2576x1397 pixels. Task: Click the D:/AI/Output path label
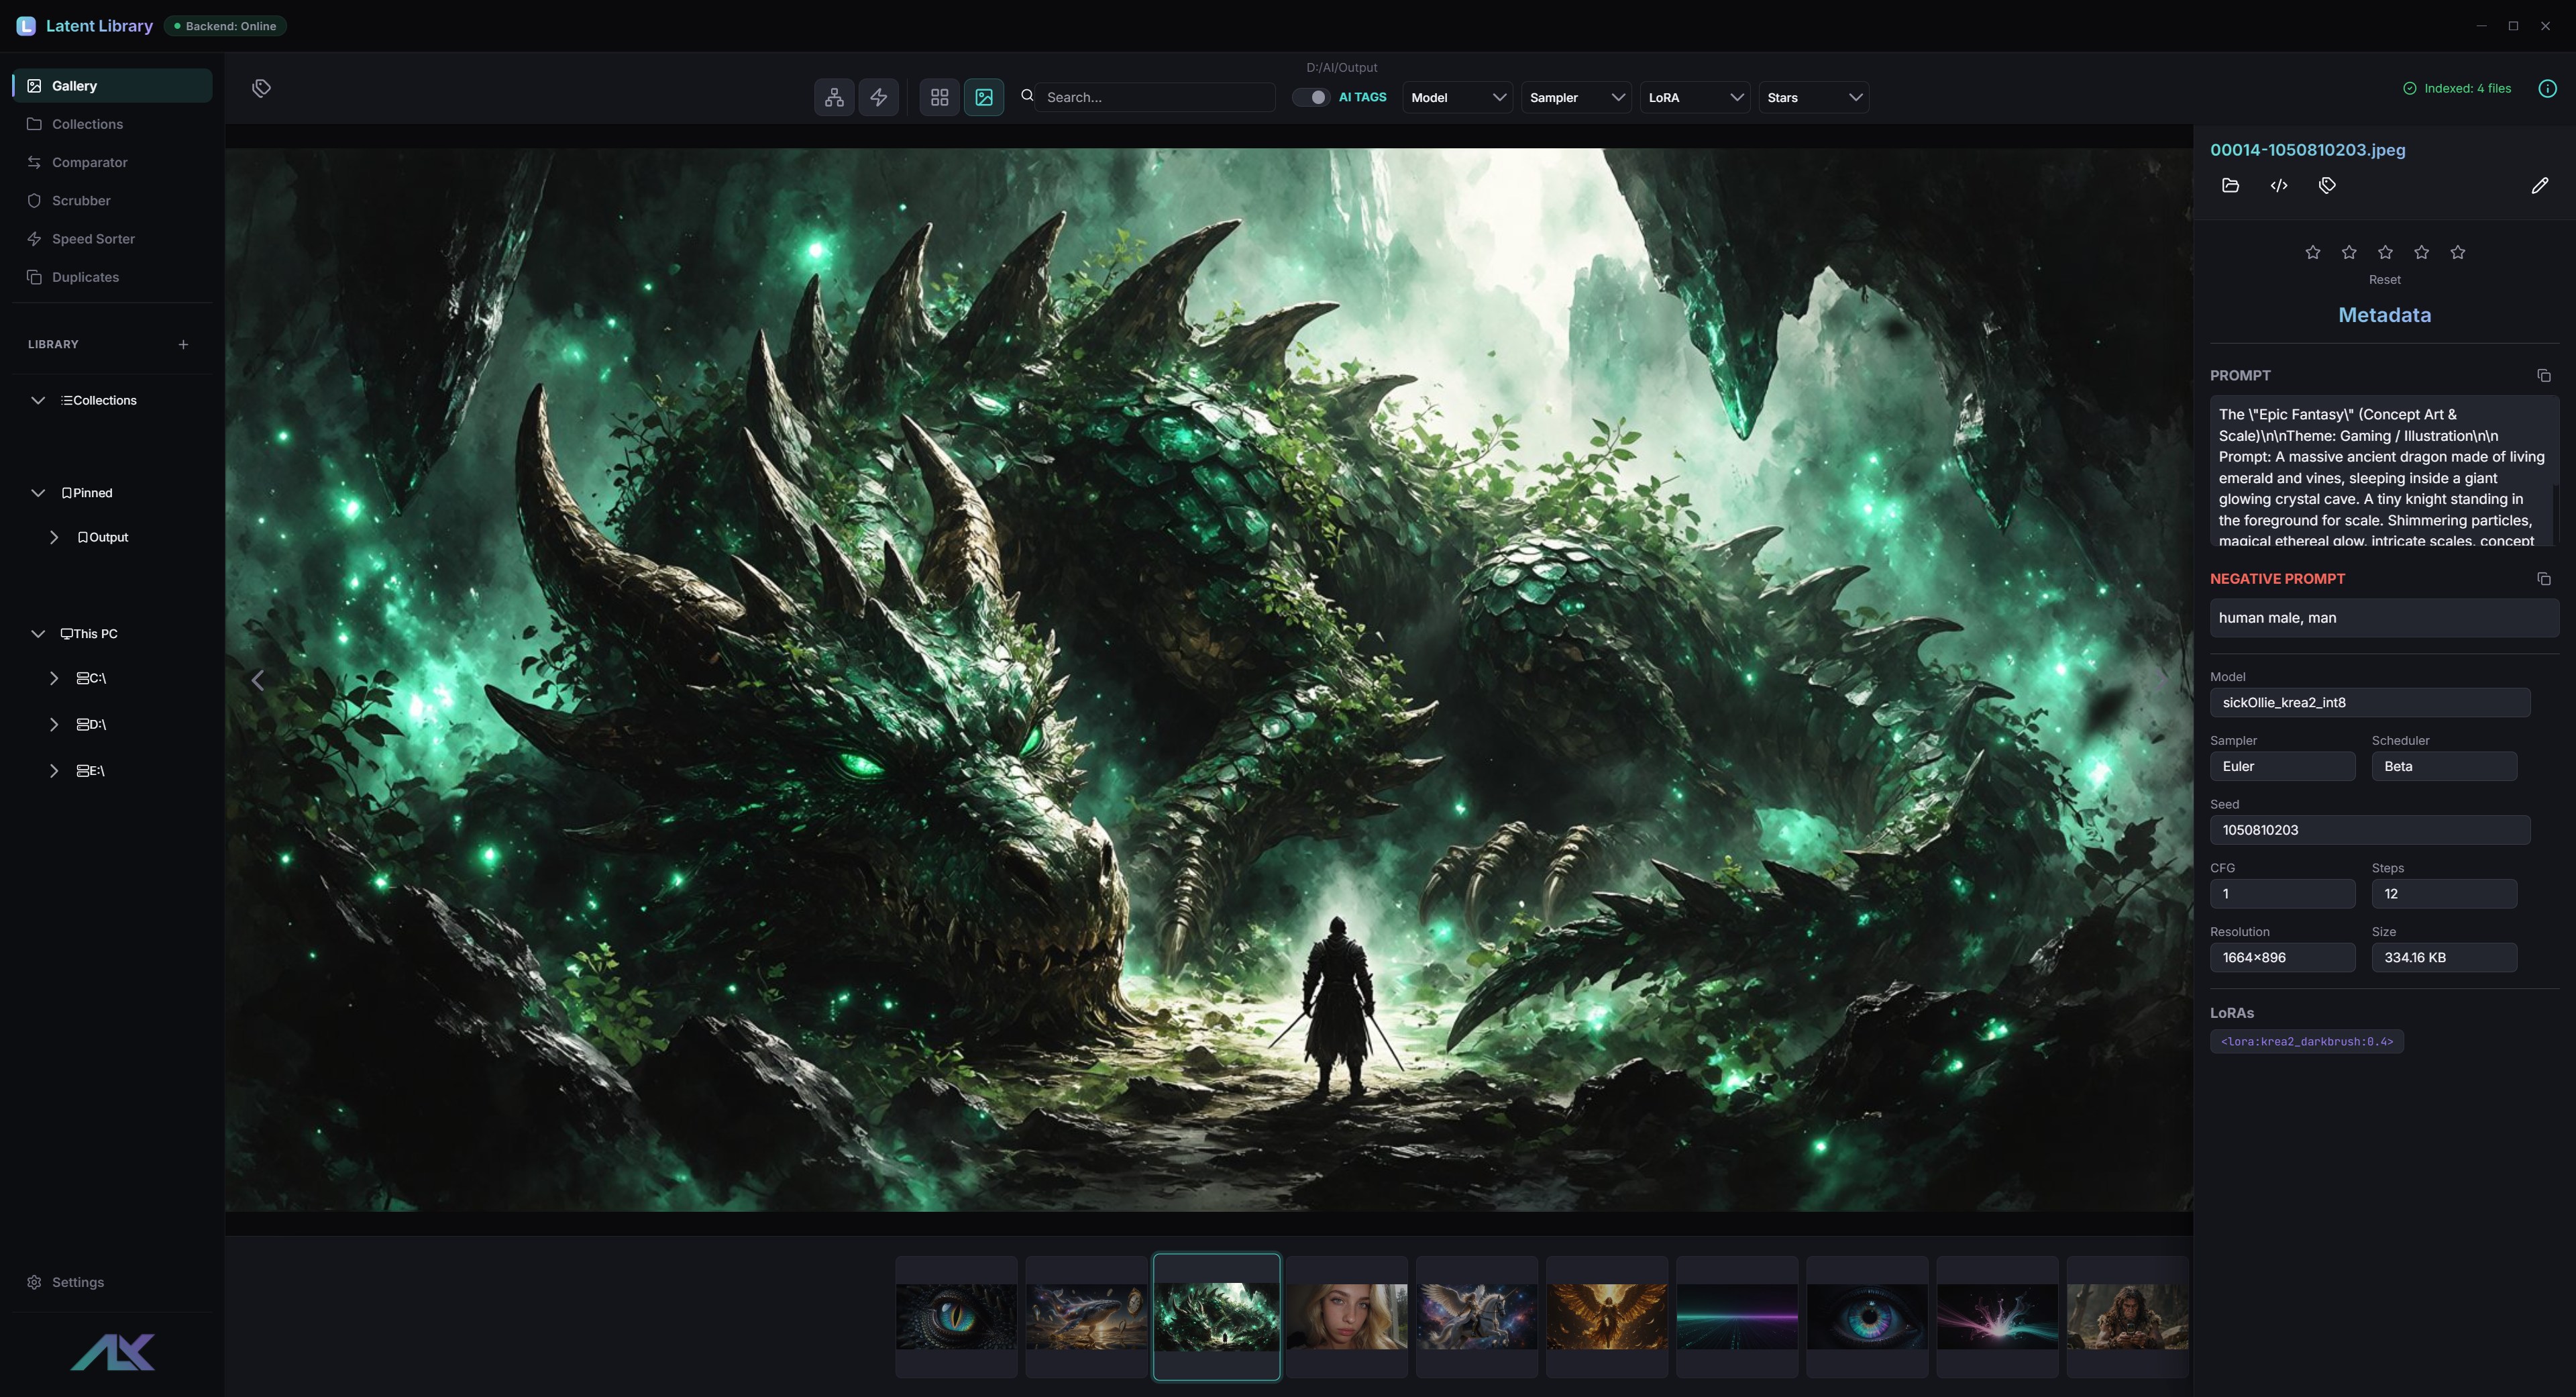[1341, 67]
